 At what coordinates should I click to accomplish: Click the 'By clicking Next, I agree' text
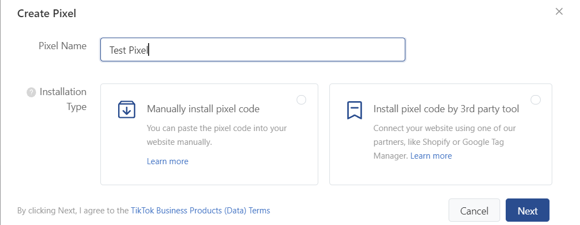[73, 211]
